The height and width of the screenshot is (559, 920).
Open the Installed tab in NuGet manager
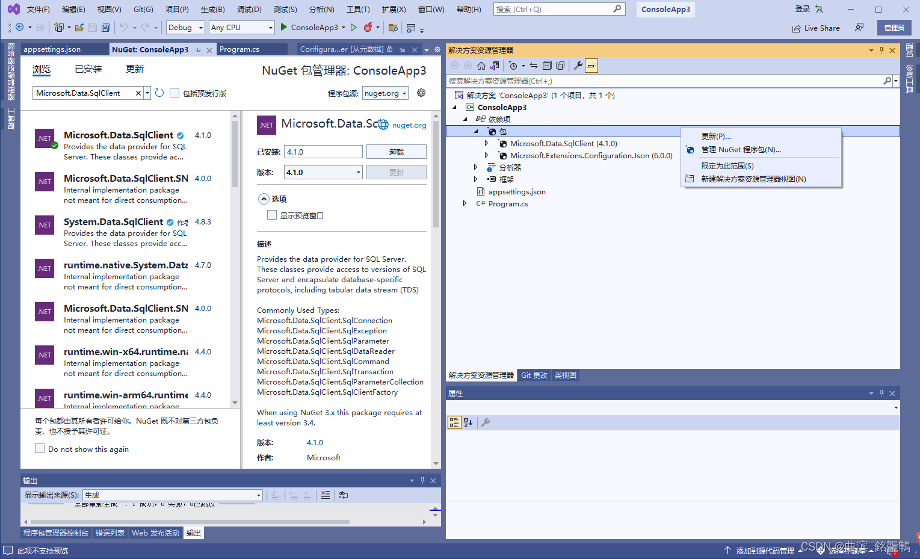coord(88,69)
